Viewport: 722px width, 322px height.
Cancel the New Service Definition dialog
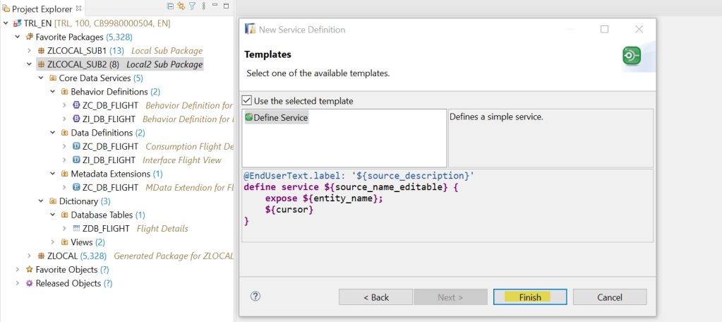[609, 297]
